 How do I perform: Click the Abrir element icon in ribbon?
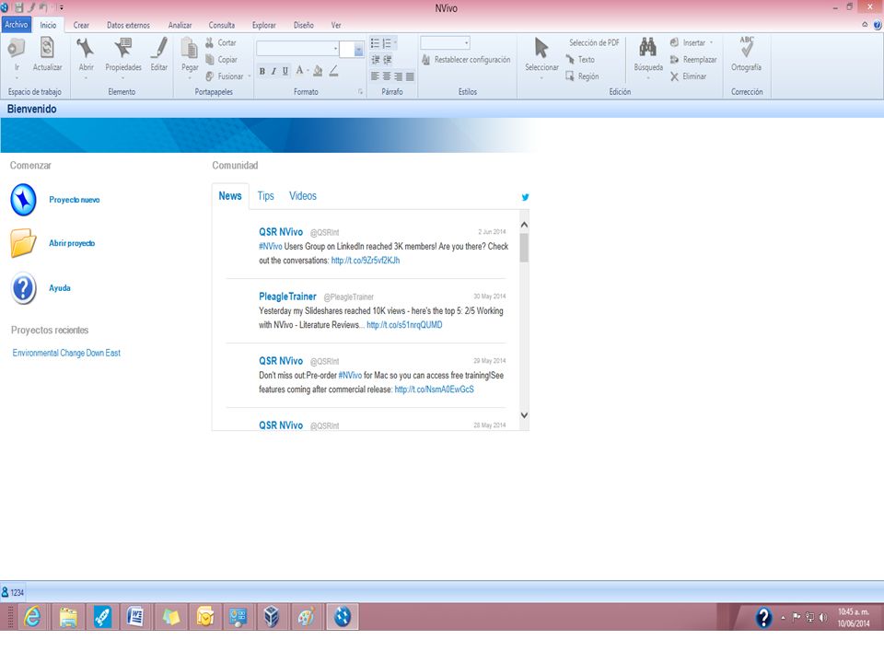(86, 49)
